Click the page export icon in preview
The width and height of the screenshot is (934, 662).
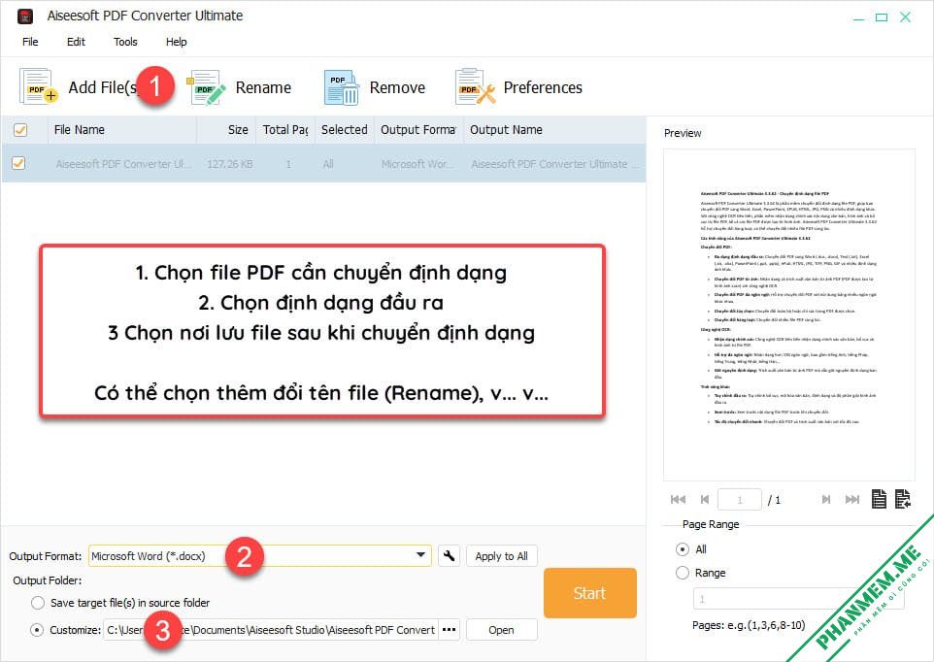click(x=903, y=499)
